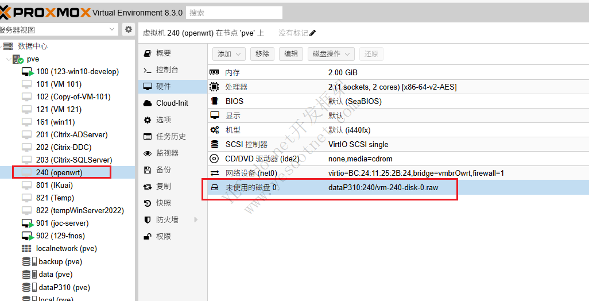Click the Proxmox logo
The height and width of the screenshot is (301, 589).
coord(45,13)
